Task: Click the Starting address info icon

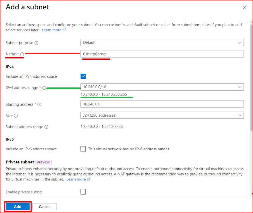Action: point(39,104)
